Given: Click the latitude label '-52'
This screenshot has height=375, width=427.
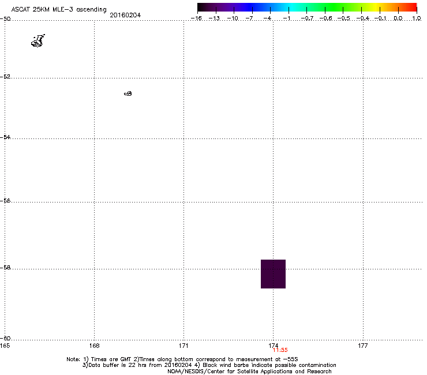Looking at the screenshot, I should tap(5, 77).
